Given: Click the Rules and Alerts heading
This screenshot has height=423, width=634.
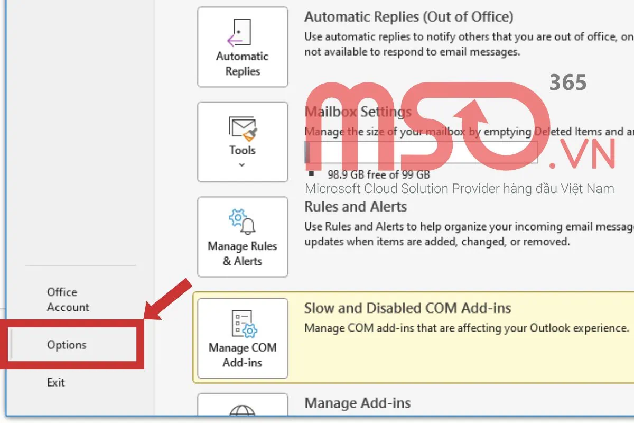Looking at the screenshot, I should point(356,206).
